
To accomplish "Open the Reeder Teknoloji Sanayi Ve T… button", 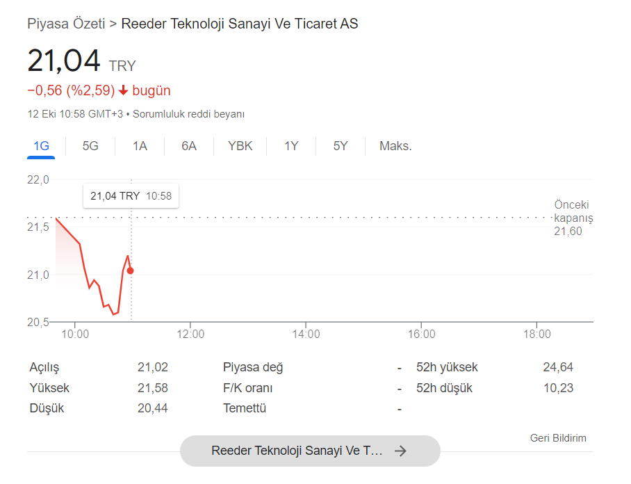I will coord(310,451).
